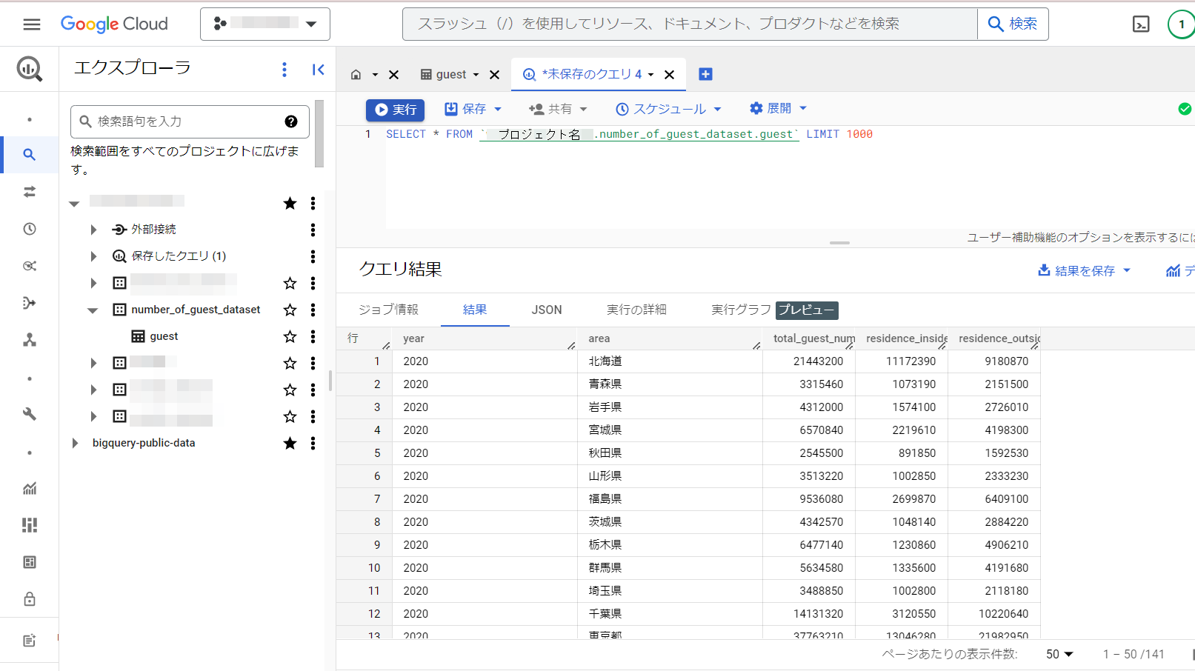The width and height of the screenshot is (1195, 671).
Task: Open scheduled queries via the clock icon
Action: pyautogui.click(x=30, y=228)
